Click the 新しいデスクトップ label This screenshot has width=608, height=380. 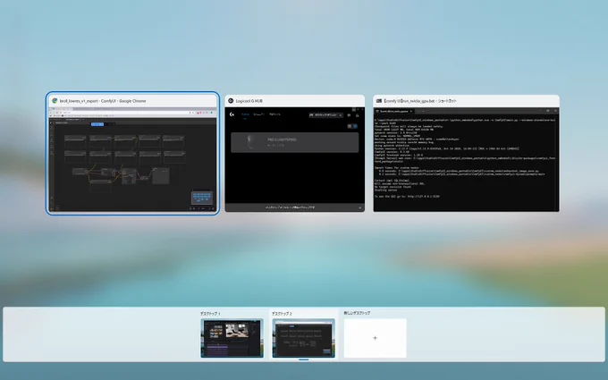357,313
